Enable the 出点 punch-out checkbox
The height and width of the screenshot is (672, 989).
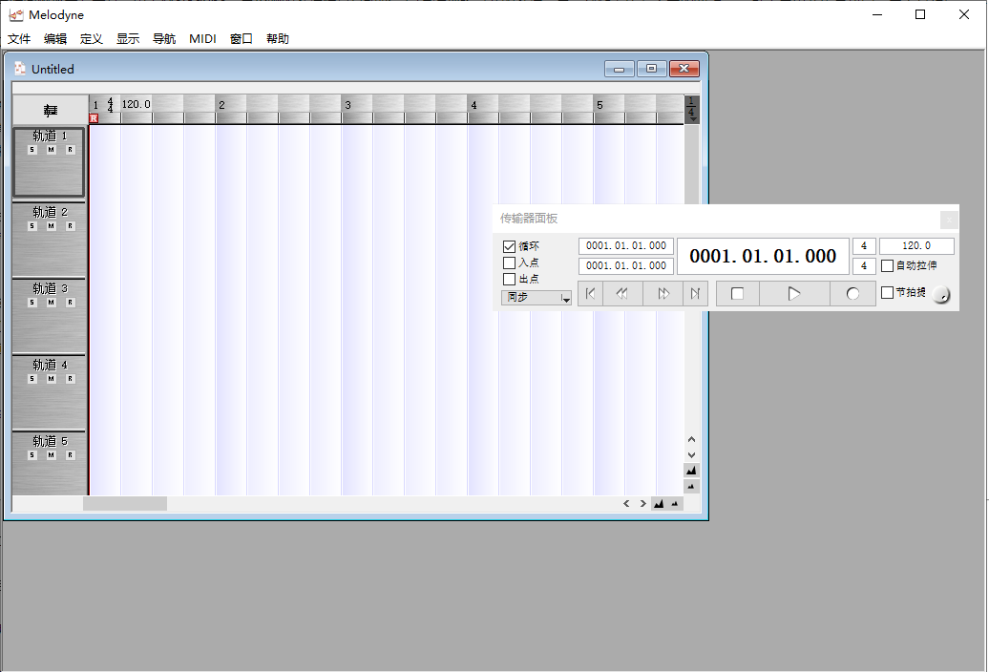click(509, 280)
